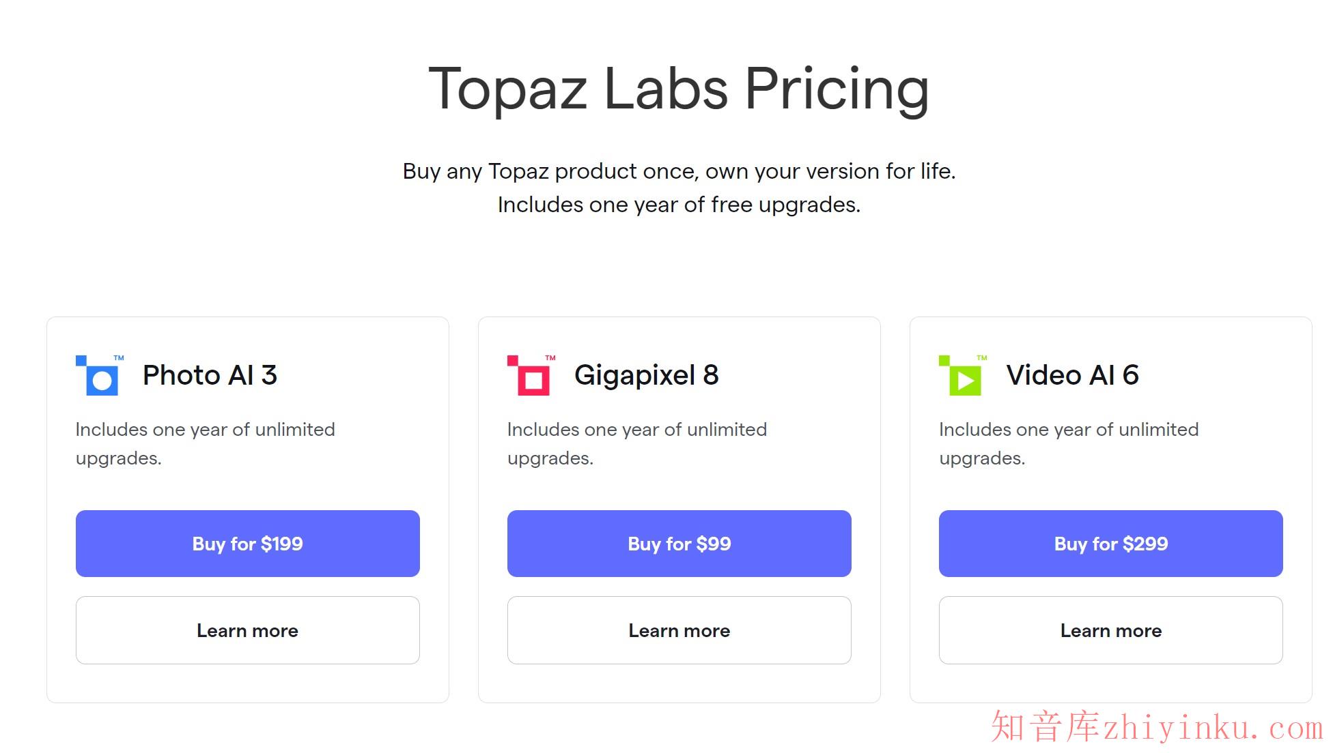
Task: Open Learn more for Gigapixel 8
Action: pos(679,630)
